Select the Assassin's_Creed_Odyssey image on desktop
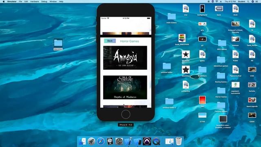 235,24
